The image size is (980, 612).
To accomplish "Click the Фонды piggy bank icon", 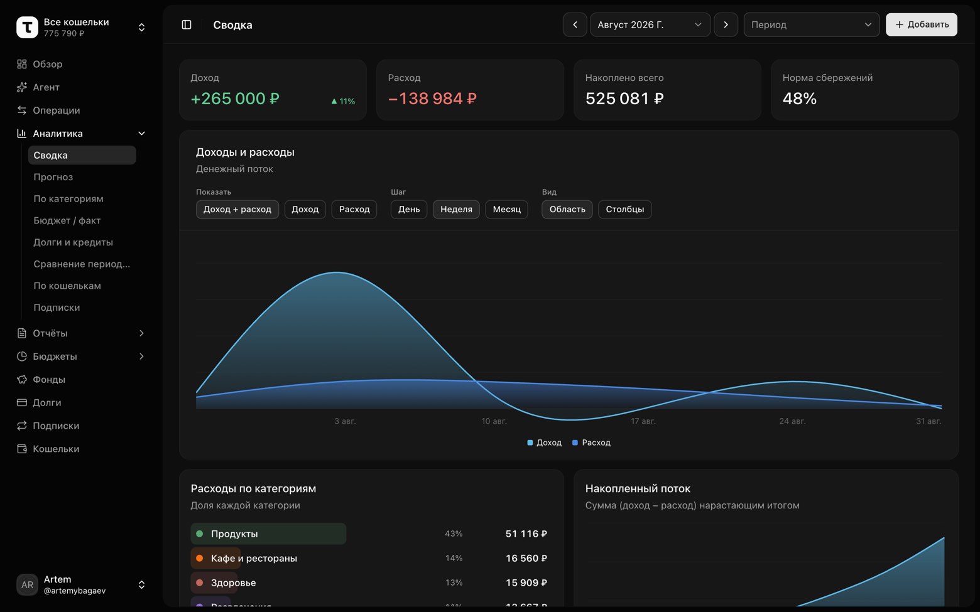I will pyautogui.click(x=22, y=380).
